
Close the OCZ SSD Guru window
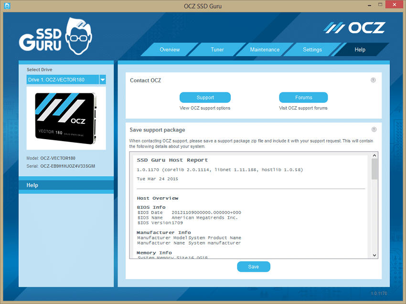click(x=394, y=5)
